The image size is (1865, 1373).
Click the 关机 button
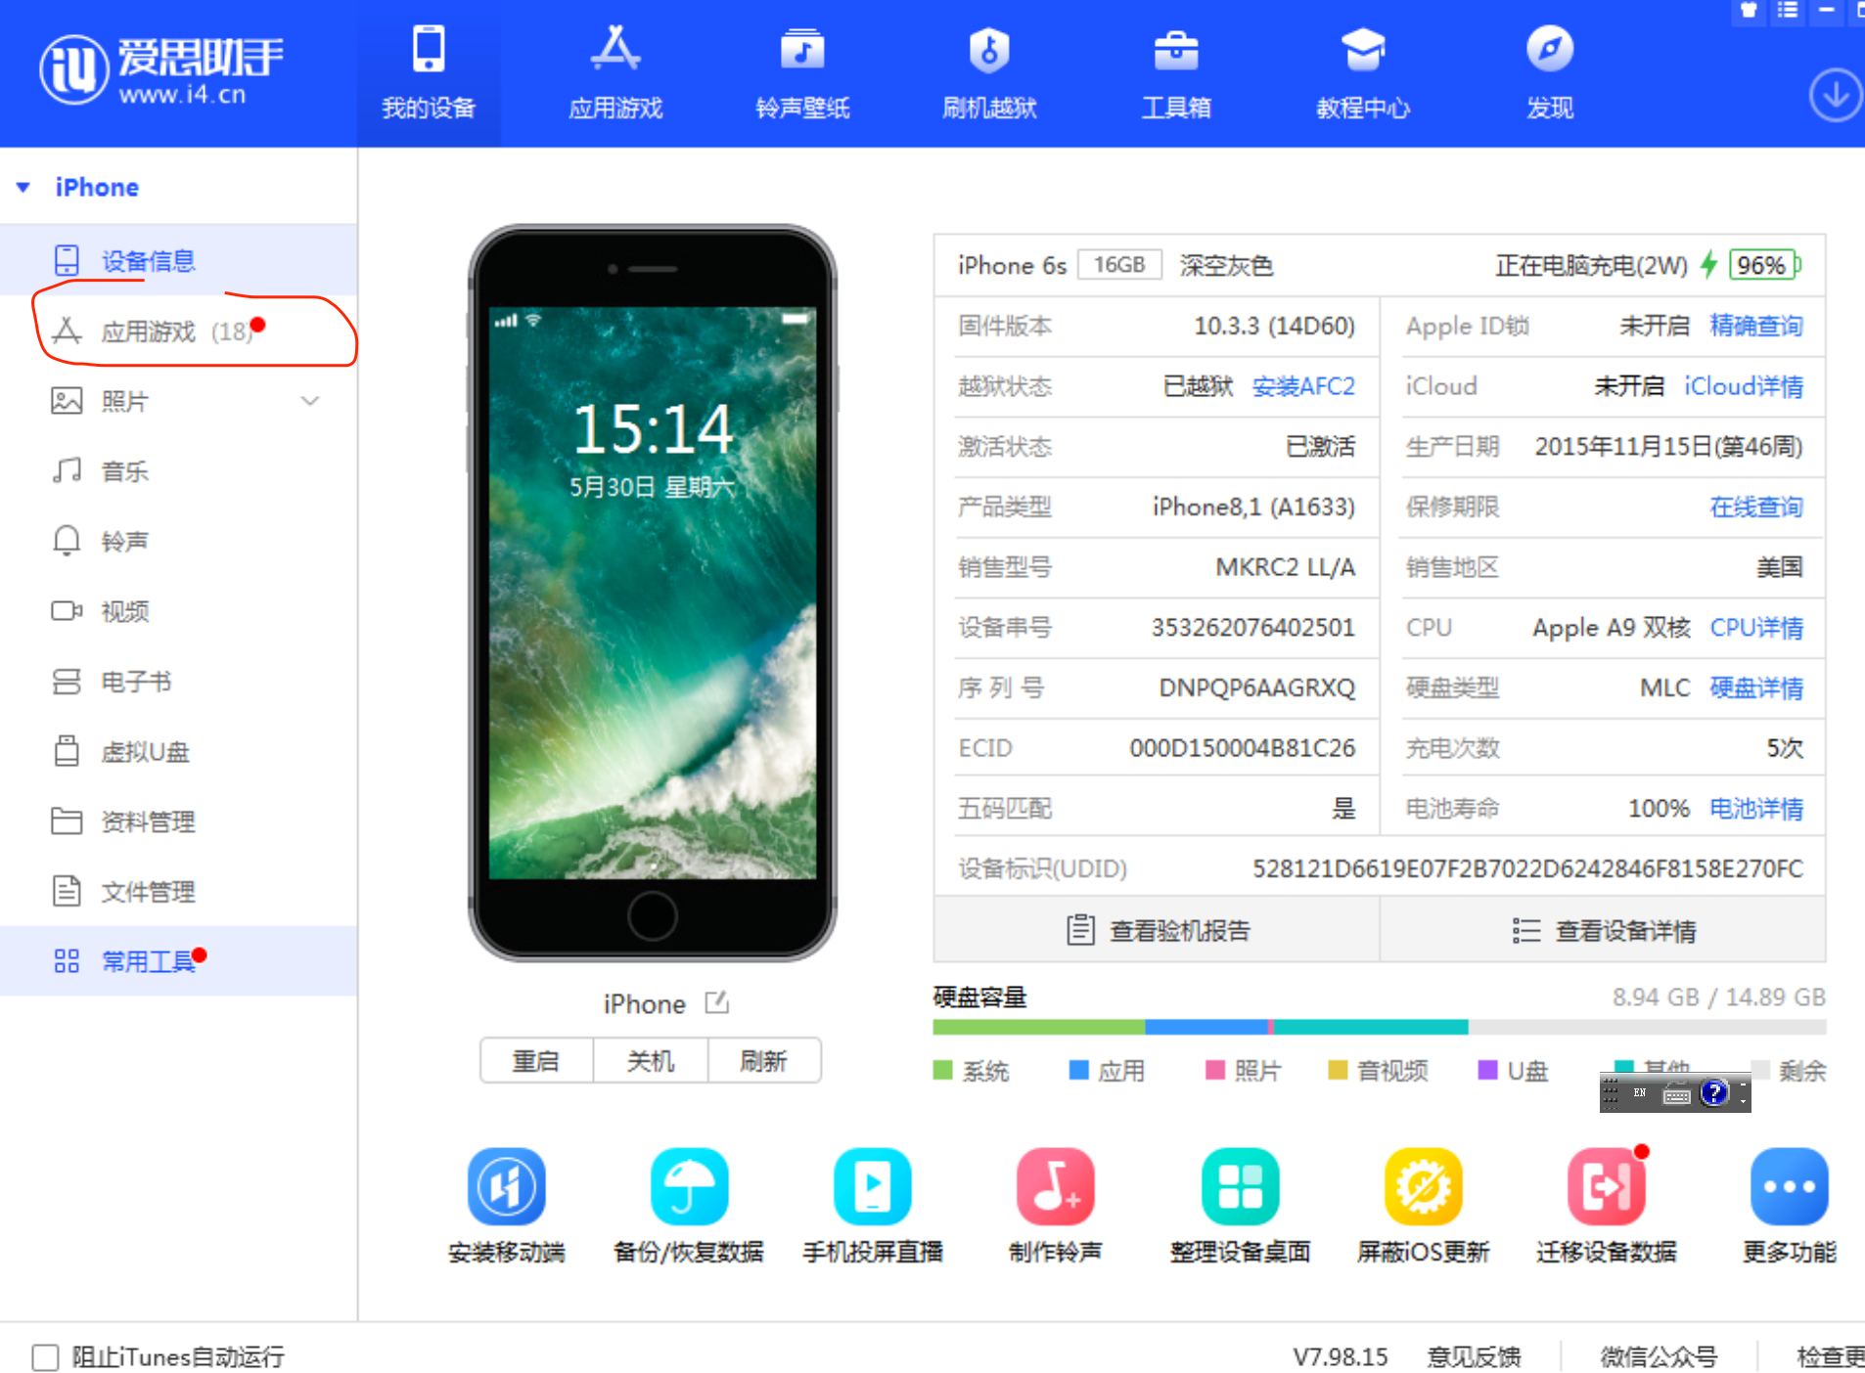click(651, 1061)
